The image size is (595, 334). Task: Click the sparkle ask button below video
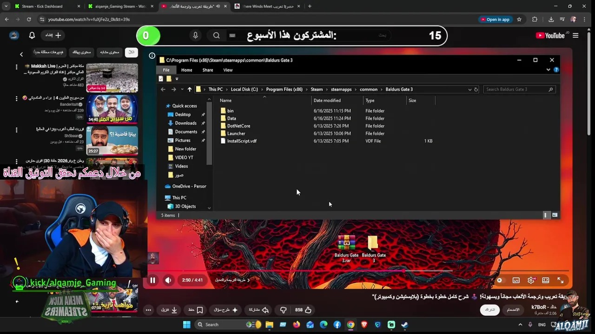tap(225, 310)
